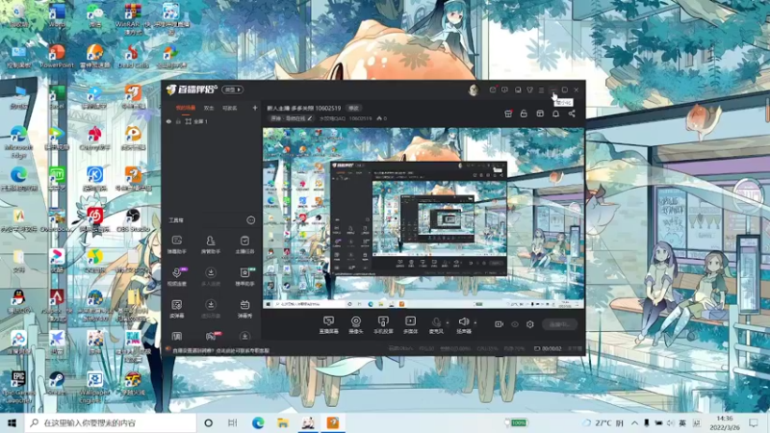Select the Dead Cells desktop shortcut
The image size is (770, 433).
[x=133, y=56]
